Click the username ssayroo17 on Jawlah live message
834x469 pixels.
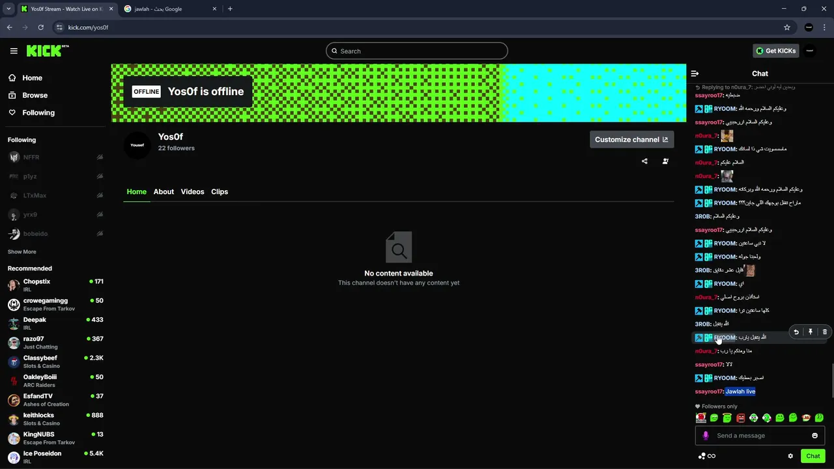[x=708, y=391]
